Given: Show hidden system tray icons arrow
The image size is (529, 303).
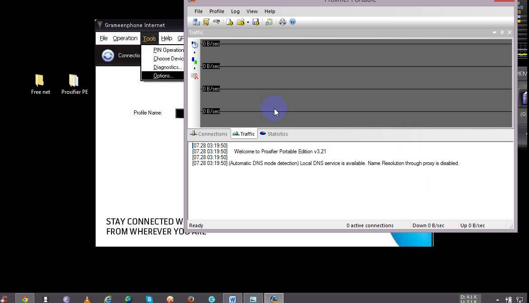Looking at the screenshot, I should point(497,299).
